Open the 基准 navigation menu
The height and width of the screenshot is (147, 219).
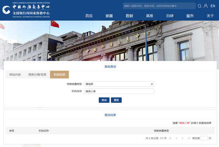coord(150,16)
